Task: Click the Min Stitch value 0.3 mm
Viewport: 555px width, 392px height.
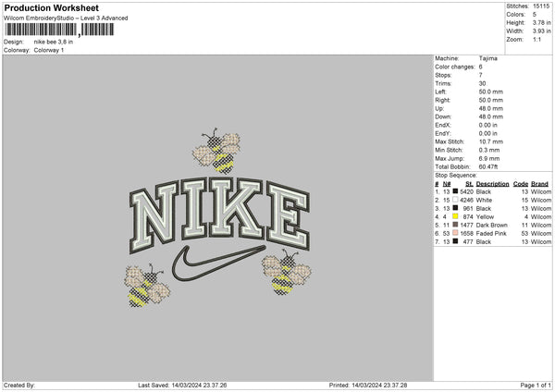Action: pos(489,150)
